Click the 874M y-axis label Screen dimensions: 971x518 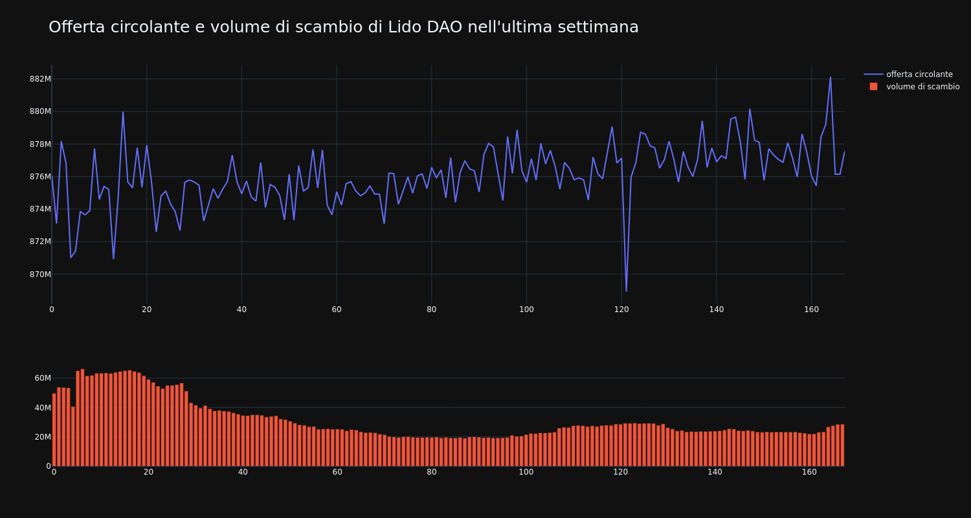coord(40,209)
